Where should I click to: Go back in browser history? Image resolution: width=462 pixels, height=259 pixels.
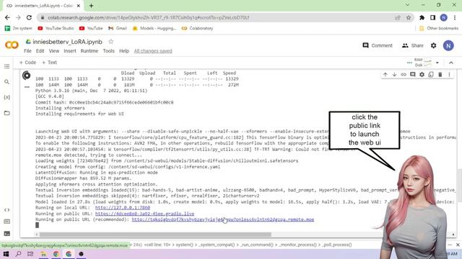click(x=7, y=17)
